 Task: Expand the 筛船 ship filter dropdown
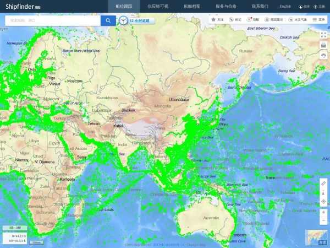pos(254,19)
